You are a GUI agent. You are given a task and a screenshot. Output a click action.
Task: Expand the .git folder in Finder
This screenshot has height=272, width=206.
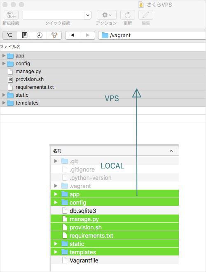[x=56, y=161]
